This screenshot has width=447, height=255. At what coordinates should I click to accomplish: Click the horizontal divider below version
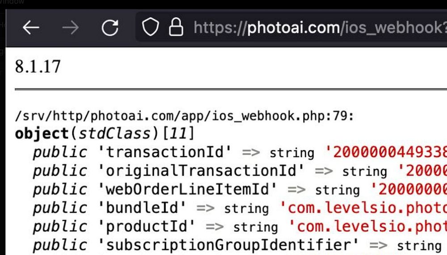click(x=231, y=89)
